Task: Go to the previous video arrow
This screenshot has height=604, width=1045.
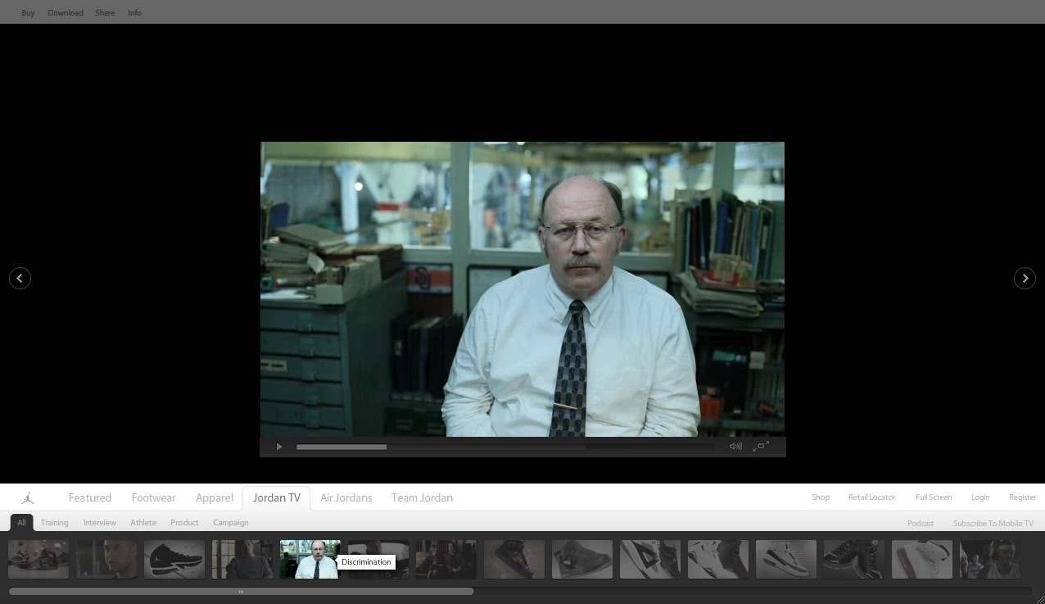Action: [x=20, y=279]
